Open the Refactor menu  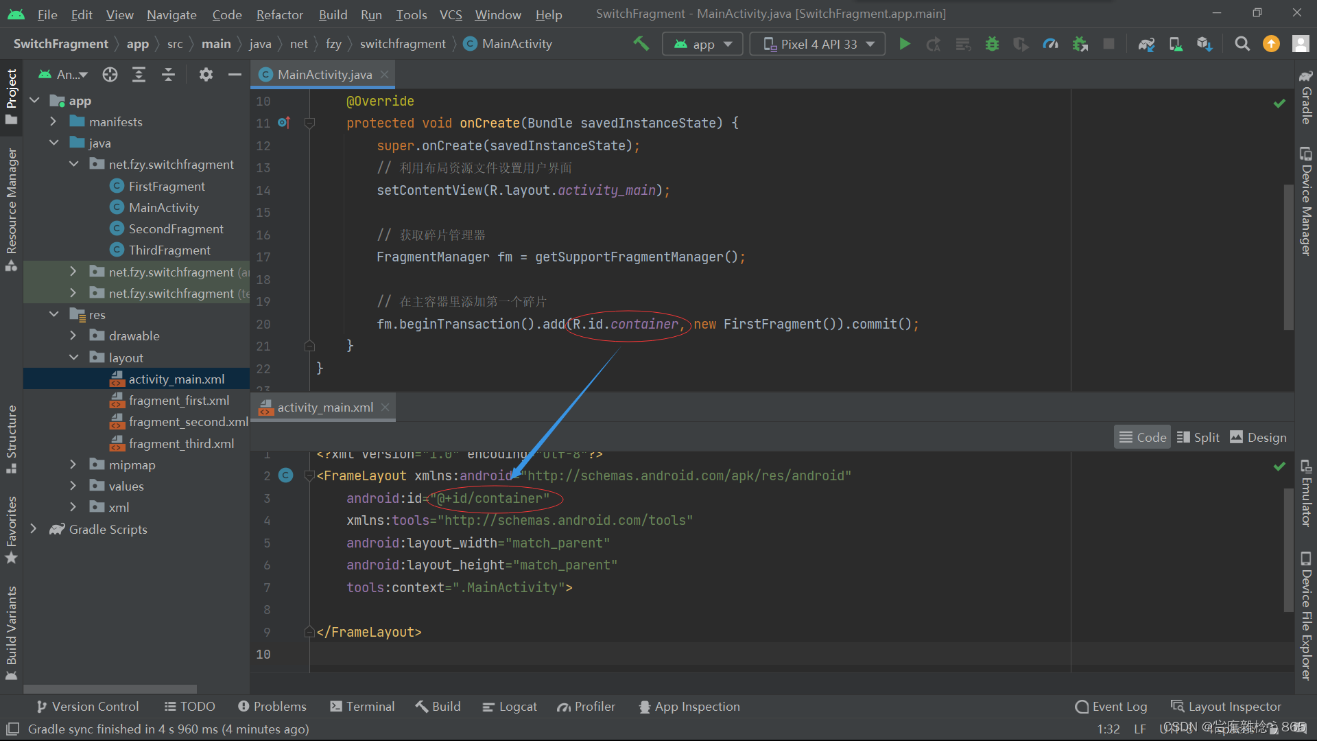click(279, 14)
